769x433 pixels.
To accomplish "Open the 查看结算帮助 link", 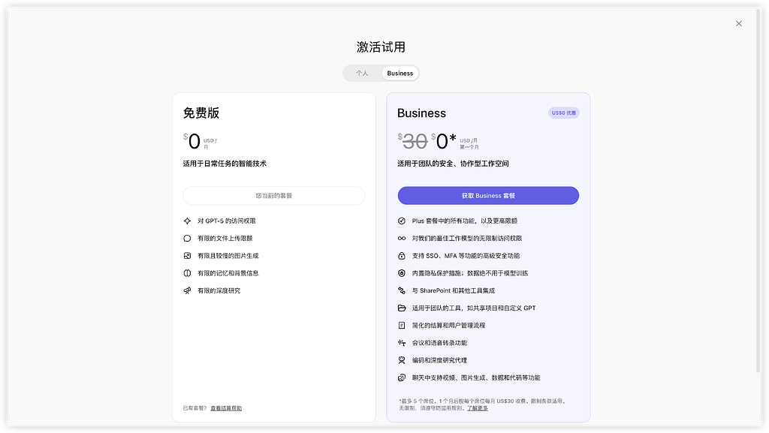I will 226,408.
